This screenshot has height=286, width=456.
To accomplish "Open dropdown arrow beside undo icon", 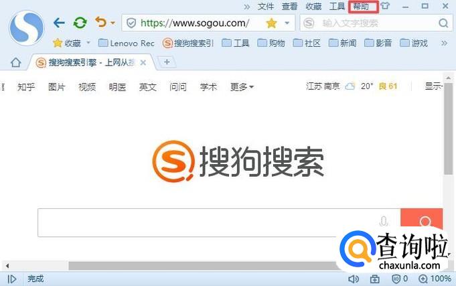I will 112,23.
